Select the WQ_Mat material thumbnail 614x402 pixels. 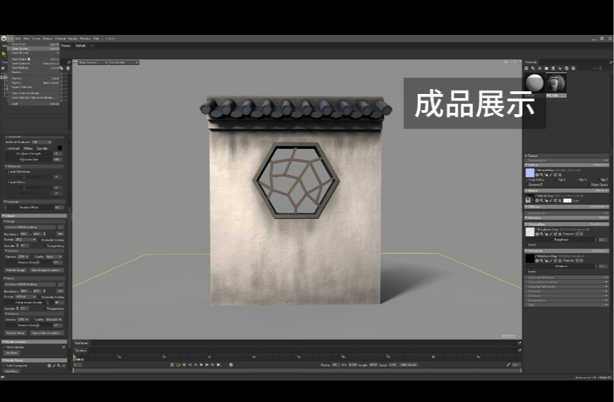(556, 83)
